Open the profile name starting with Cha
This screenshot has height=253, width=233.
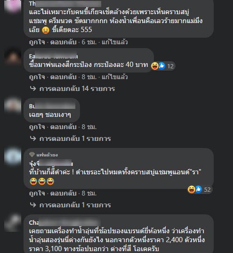click(x=65, y=223)
